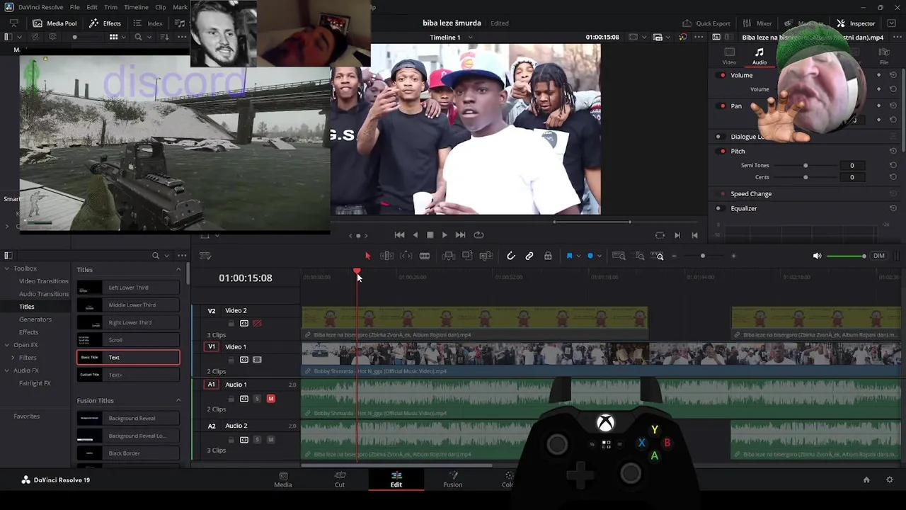Zoom in timeline with plus button
The height and width of the screenshot is (510, 906).
pyautogui.click(x=733, y=256)
